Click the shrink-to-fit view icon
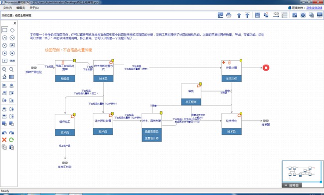Screen dimensions: 324x195 (295, 15)
